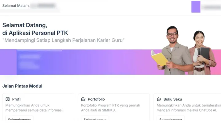The image size is (221, 126).
Task: Click the female teacher holding black folders
Action: point(202,53)
